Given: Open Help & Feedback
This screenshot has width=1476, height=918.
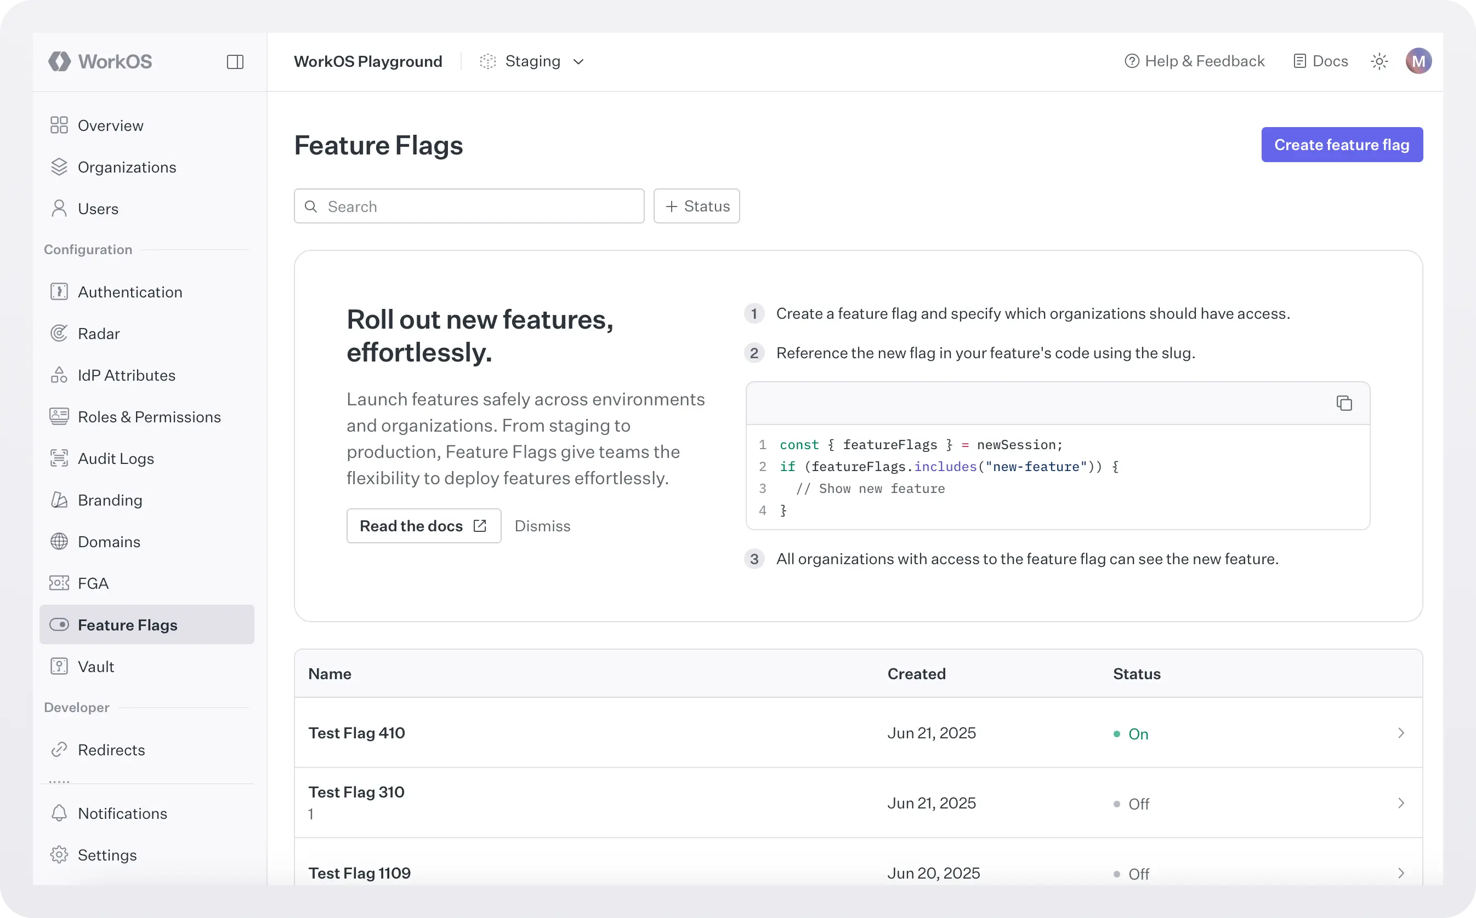Looking at the screenshot, I should pyautogui.click(x=1195, y=61).
